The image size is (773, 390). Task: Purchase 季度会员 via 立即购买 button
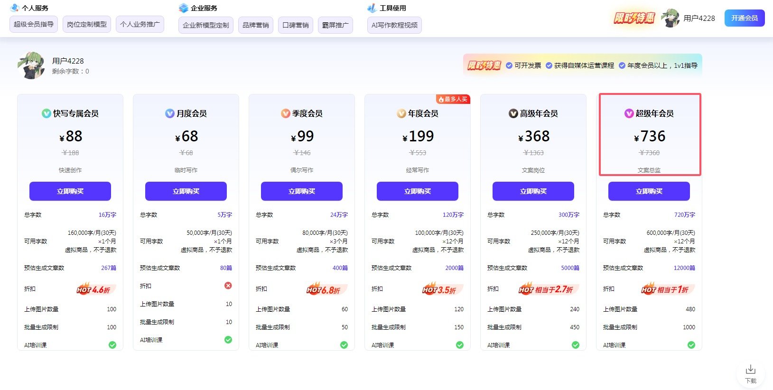click(x=302, y=191)
